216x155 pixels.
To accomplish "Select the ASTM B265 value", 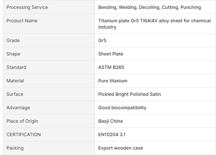I will pos(111,67).
